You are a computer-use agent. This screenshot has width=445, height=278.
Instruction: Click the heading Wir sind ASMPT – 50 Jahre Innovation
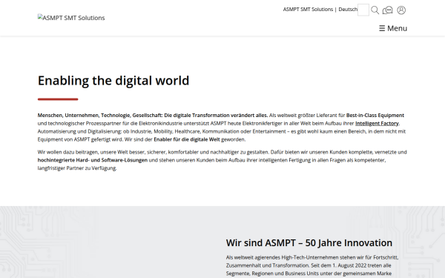click(x=309, y=243)
